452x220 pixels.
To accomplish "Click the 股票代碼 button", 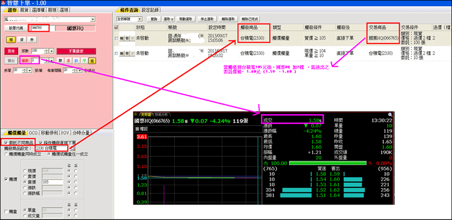I will tap(16, 28).
